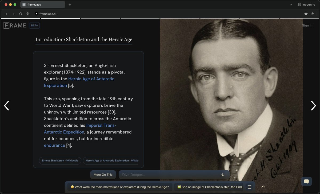Open a new browser tab with the plus
The width and height of the screenshot is (320, 194).
click(70, 4)
